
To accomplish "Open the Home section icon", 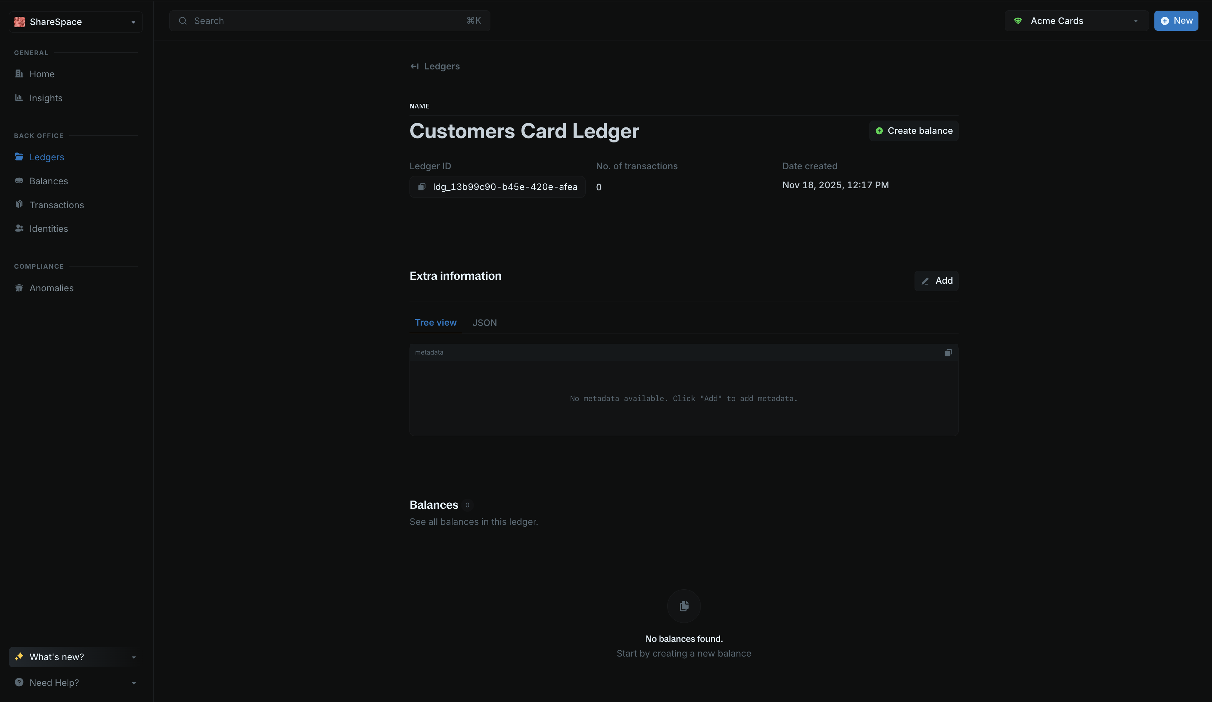I will pyautogui.click(x=19, y=74).
